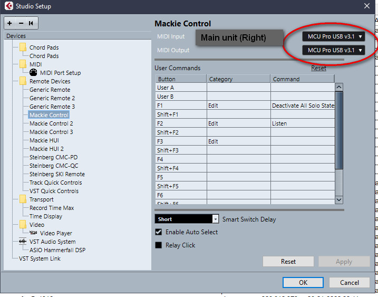Click the commands table scroll down arrow
378x297 pixels.
[x=339, y=199]
